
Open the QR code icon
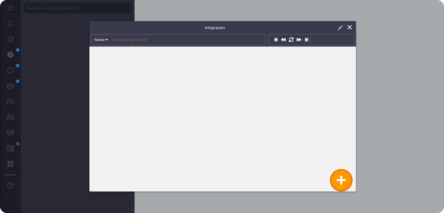(10, 164)
